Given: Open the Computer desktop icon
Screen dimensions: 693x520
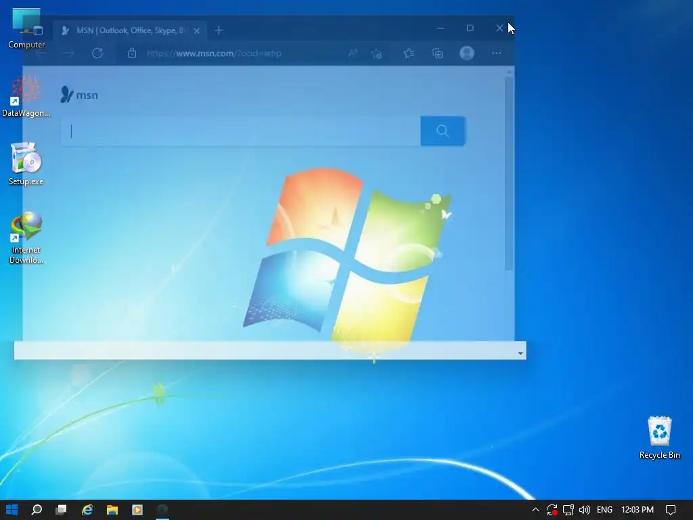Looking at the screenshot, I should 26,28.
